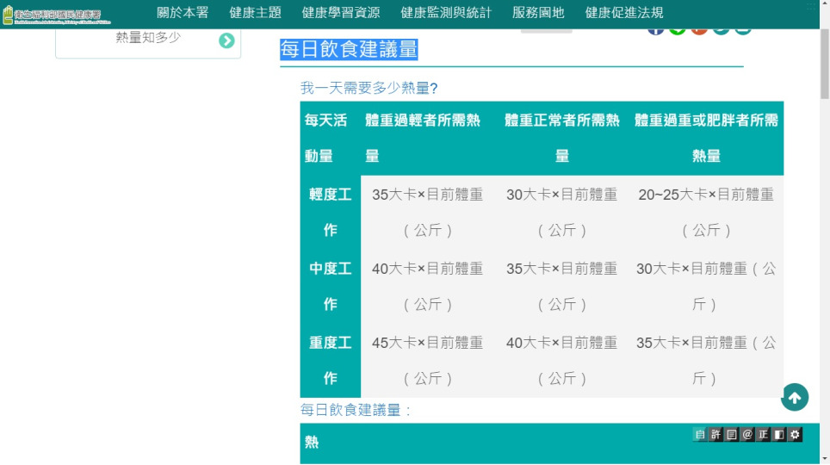
Task: Click the scrollbar down arrow
Action: [x=824, y=458]
